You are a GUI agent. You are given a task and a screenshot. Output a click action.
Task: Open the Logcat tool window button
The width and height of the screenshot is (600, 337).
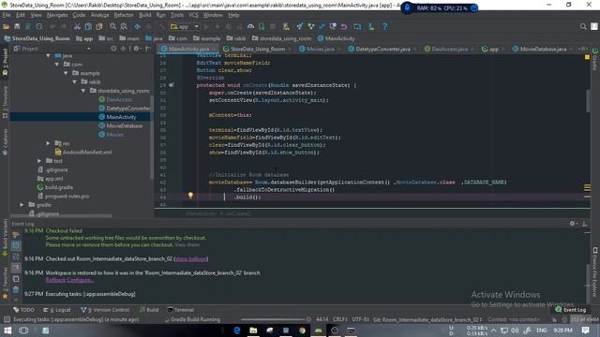click(x=56, y=310)
